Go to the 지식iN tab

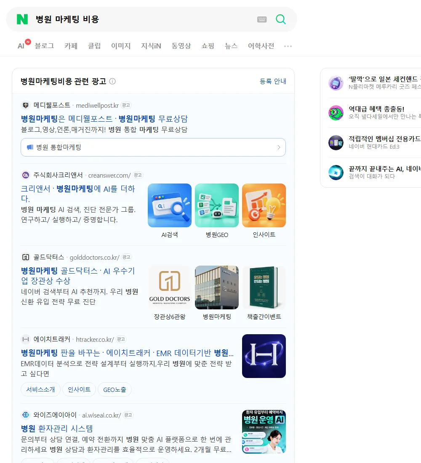(151, 46)
